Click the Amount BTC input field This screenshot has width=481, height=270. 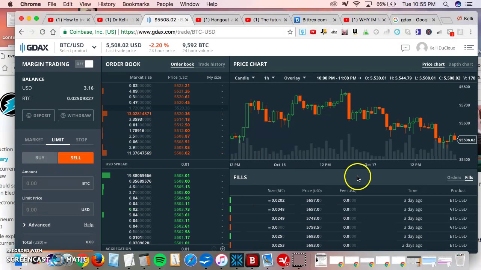tap(58, 183)
